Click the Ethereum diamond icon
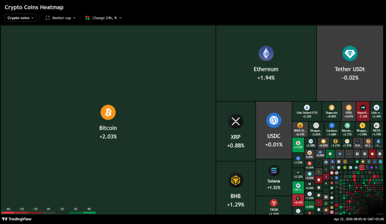The width and height of the screenshot is (386, 224). [x=266, y=54]
